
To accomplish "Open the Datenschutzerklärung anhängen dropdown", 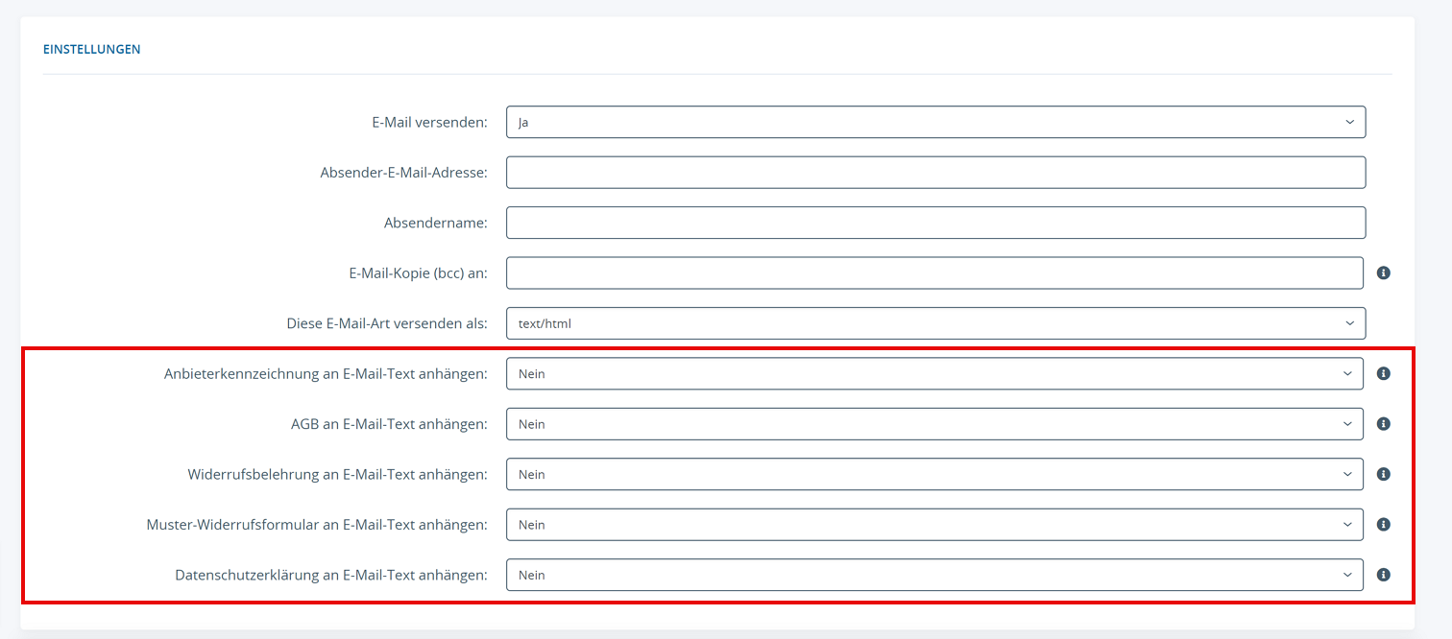I will 933,575.
